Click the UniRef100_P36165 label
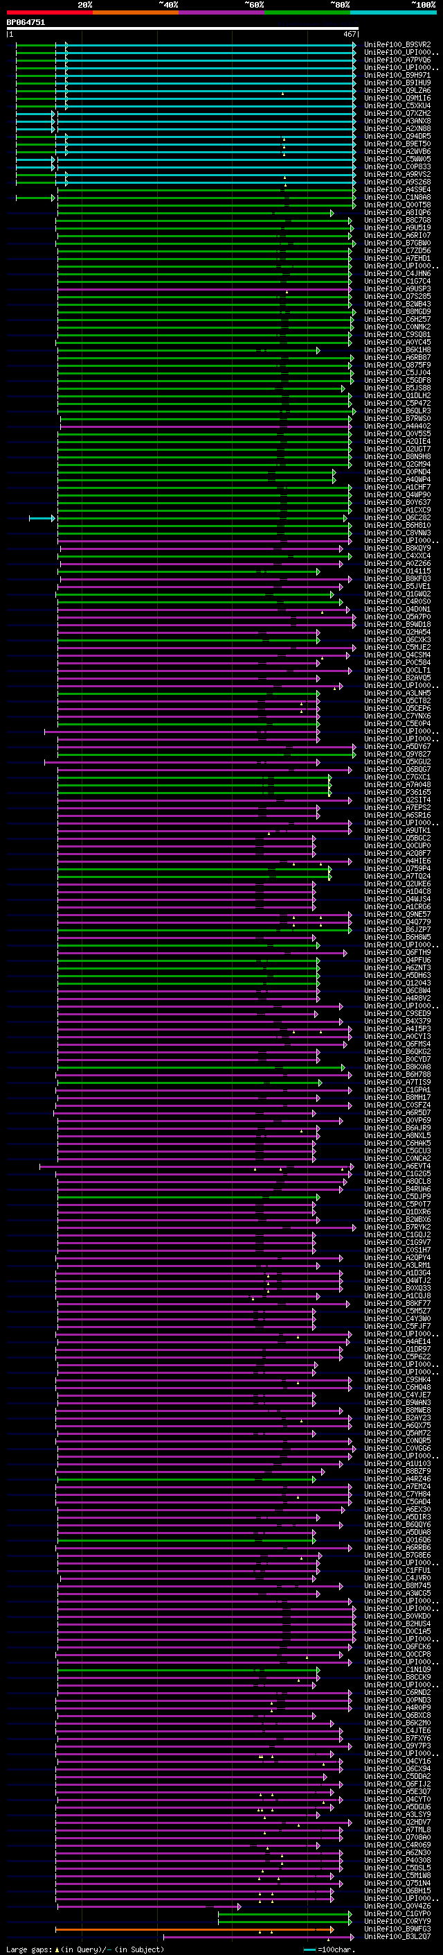The width and height of the screenshot is (443, 1955). (x=397, y=791)
